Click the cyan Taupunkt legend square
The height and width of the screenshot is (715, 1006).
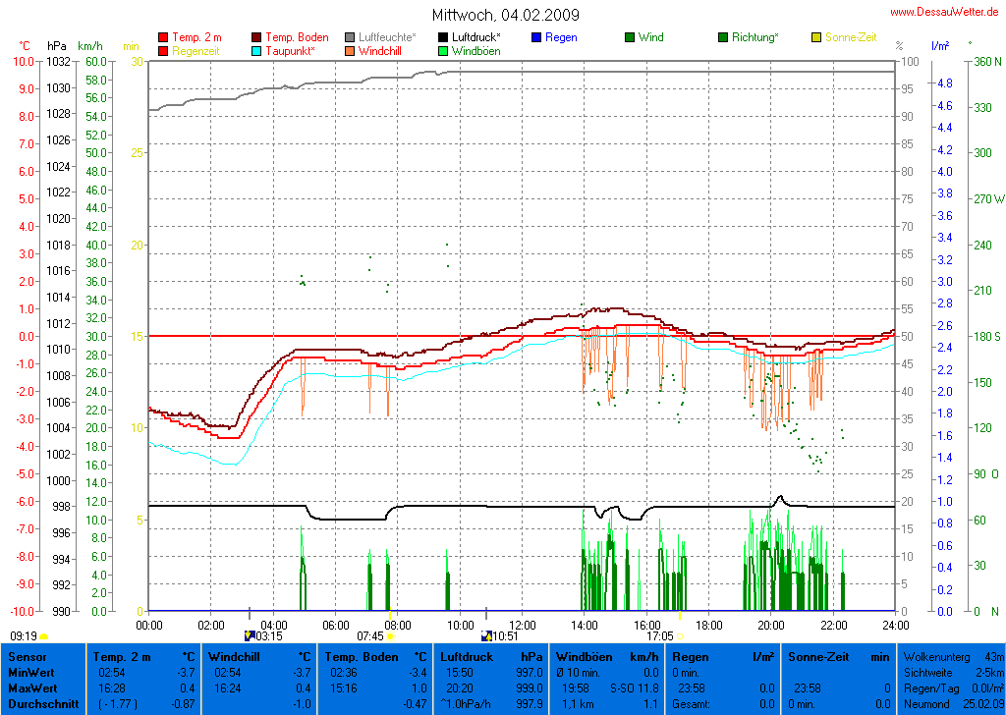point(257,50)
